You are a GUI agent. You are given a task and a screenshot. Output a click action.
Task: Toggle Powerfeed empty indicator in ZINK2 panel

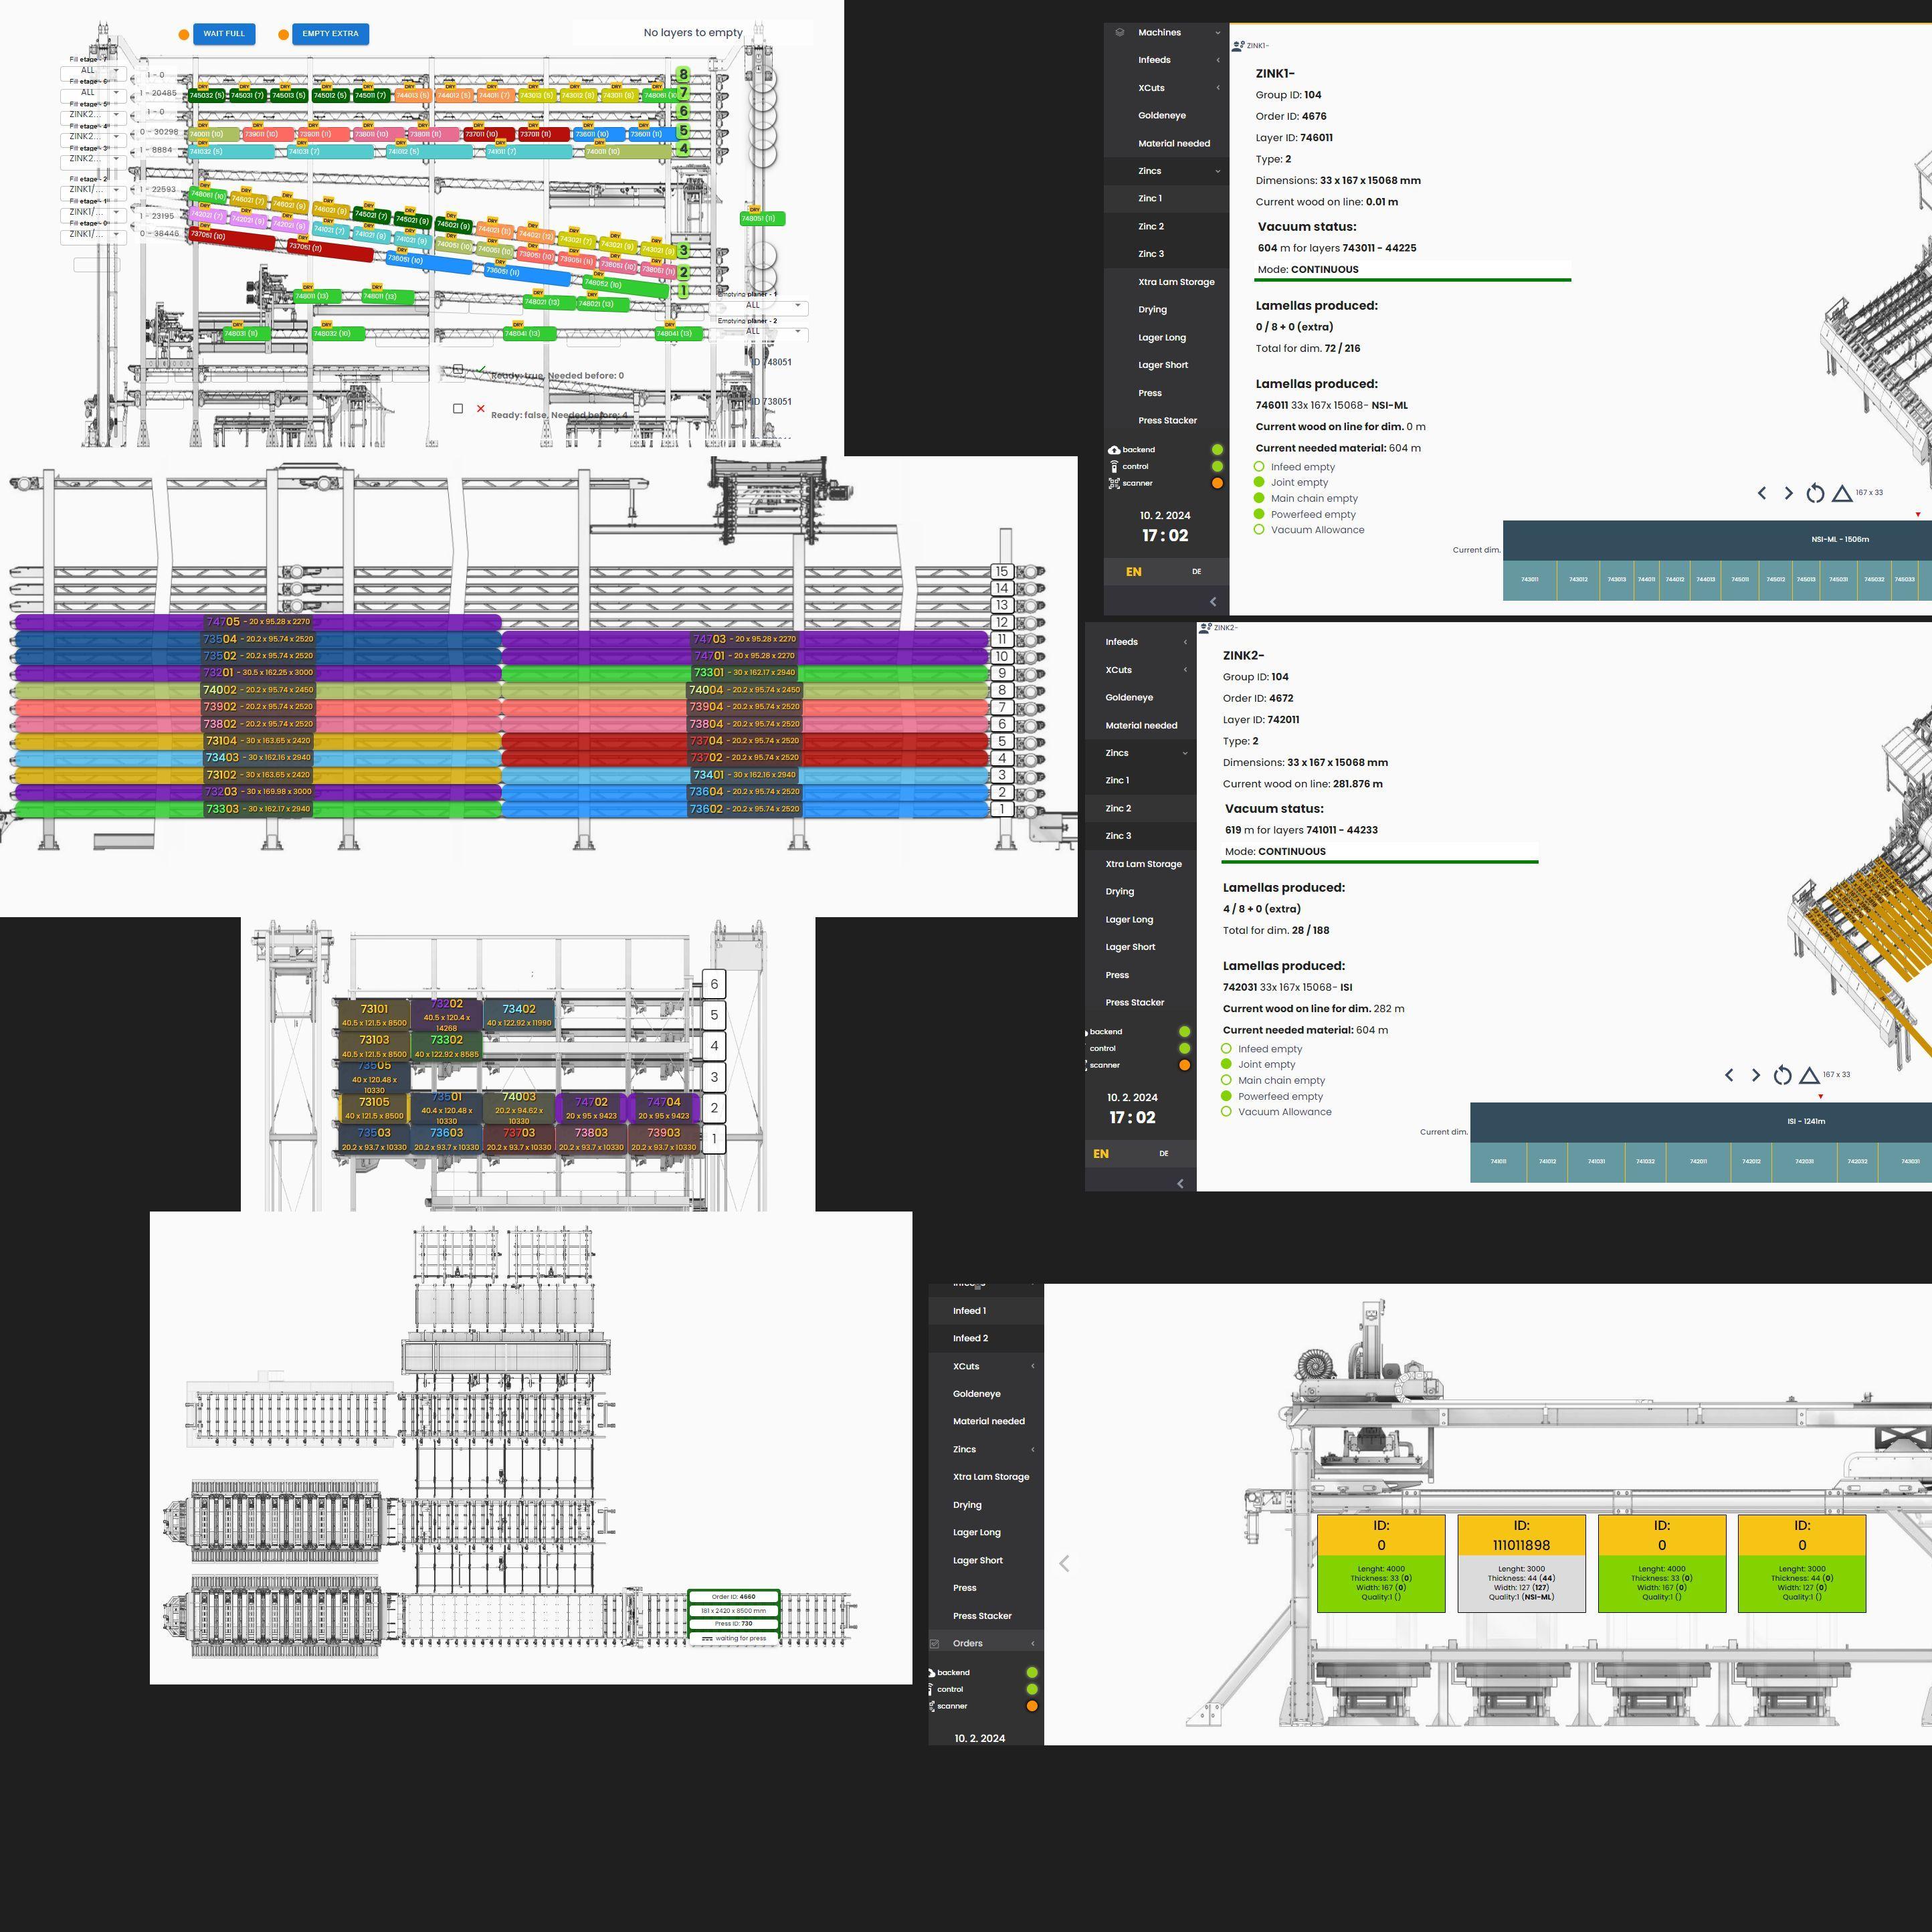[1226, 1096]
